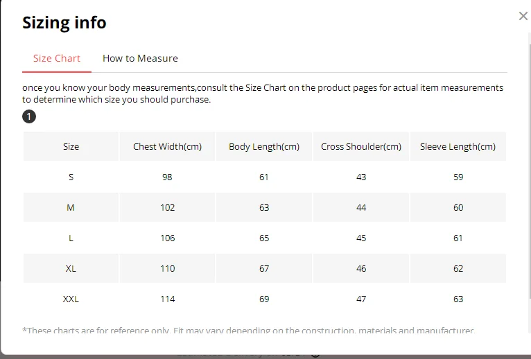Viewport: 531px width, 359px height.
Task: Select the XXL size row label
Action: coord(71,299)
